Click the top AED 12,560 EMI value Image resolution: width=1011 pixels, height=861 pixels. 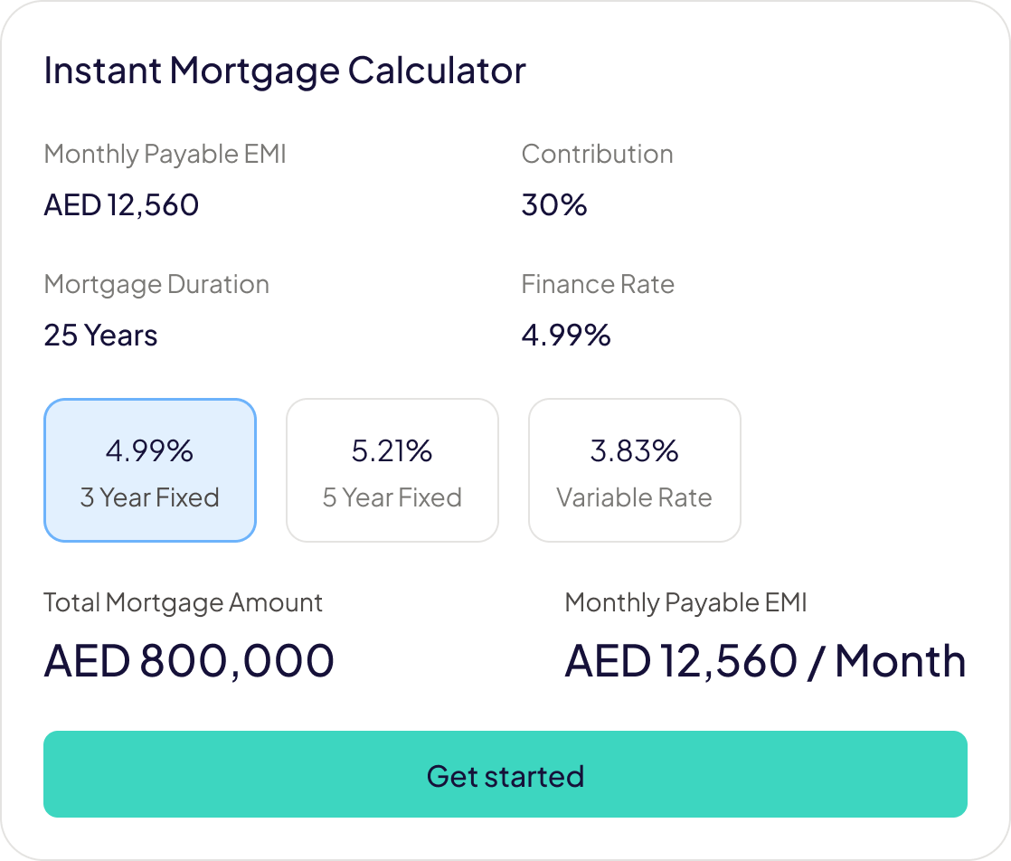coord(121,205)
